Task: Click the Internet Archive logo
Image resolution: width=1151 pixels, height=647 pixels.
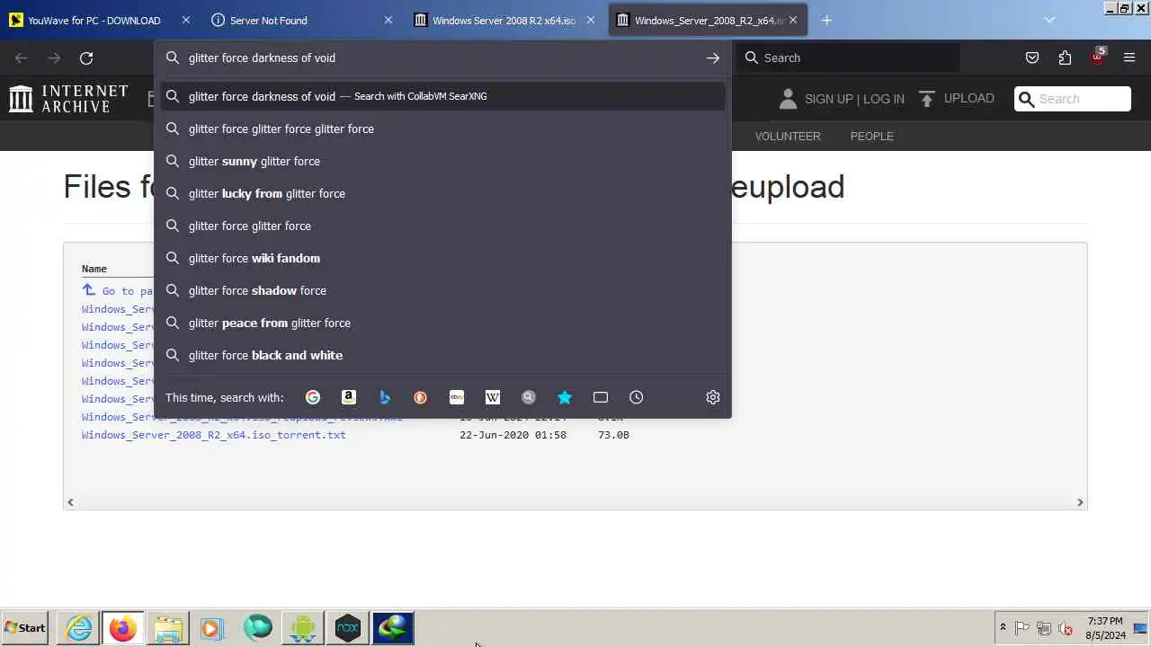Action: tap(68, 99)
